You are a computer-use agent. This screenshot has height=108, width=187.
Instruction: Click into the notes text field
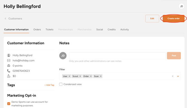tap(117, 56)
